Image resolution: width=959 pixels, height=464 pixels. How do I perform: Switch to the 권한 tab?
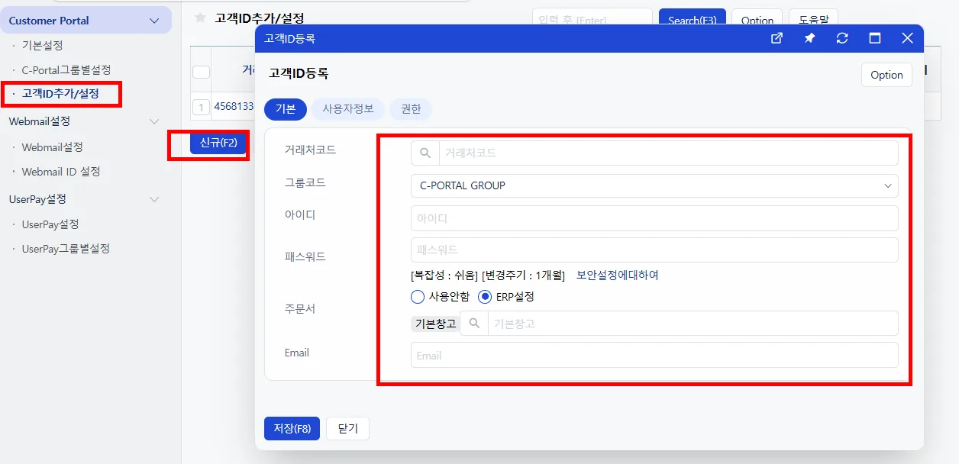[411, 109]
